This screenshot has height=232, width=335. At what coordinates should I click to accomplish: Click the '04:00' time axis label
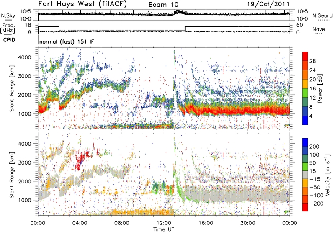80,223
